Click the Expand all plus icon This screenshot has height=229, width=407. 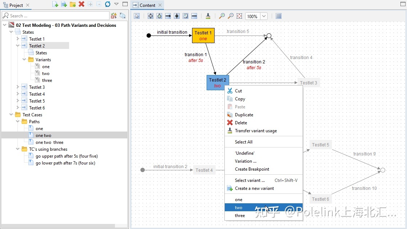click(90, 4)
